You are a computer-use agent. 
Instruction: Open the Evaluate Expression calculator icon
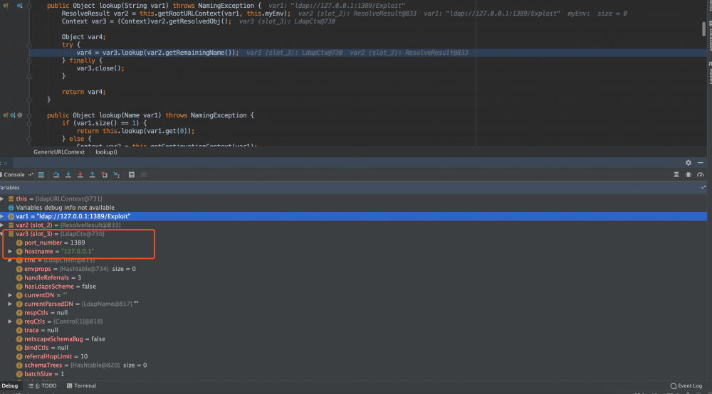(131, 174)
